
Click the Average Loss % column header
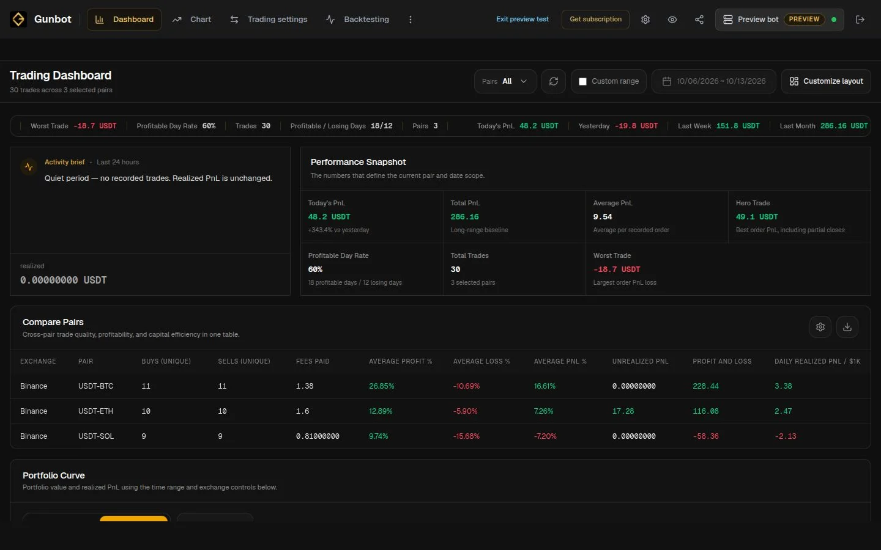481,362
